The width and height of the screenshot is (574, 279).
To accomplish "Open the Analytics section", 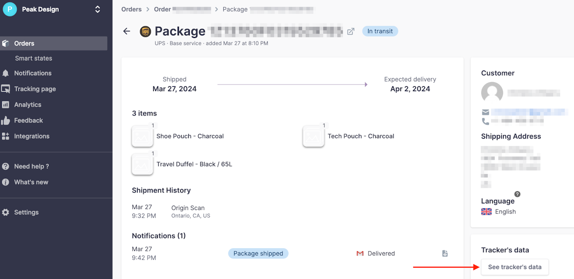I will (x=28, y=105).
